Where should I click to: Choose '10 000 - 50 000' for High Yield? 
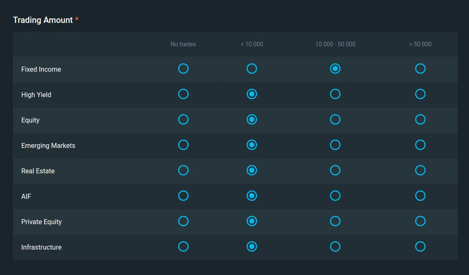pyautogui.click(x=335, y=94)
